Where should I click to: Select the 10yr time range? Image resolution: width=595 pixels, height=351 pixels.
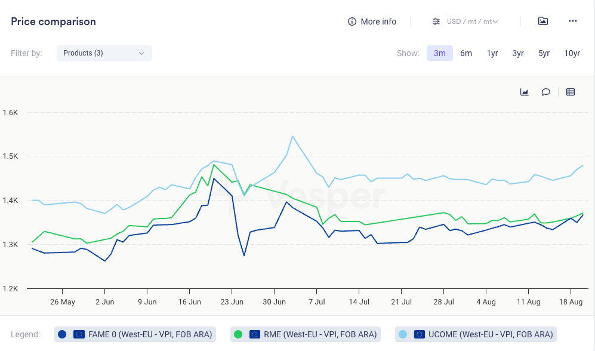pos(572,53)
